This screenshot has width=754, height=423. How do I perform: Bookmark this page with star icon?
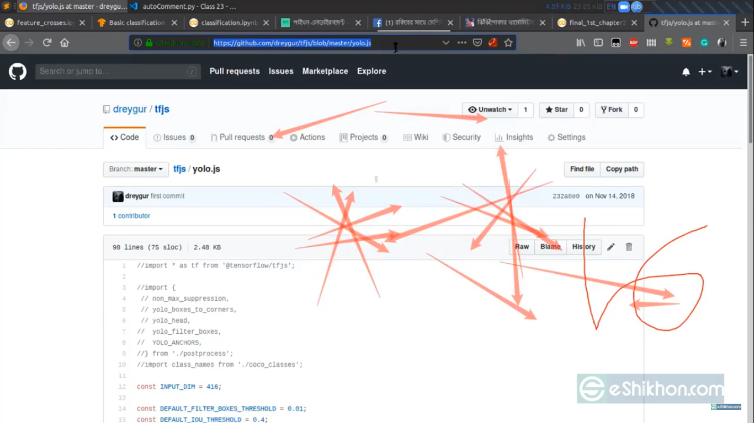pos(508,42)
